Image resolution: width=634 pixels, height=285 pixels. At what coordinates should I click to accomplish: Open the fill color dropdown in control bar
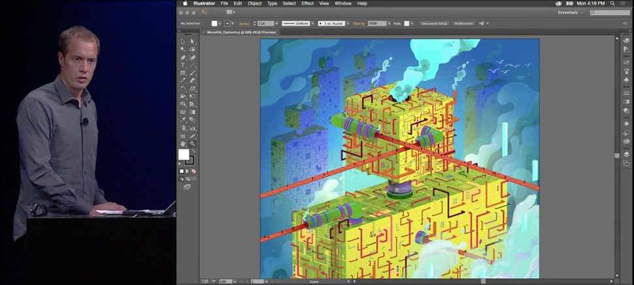pyautogui.click(x=219, y=24)
